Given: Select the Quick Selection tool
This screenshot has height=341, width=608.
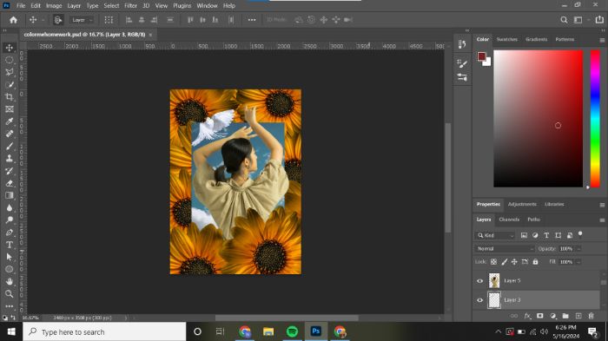Looking at the screenshot, I should [10, 84].
